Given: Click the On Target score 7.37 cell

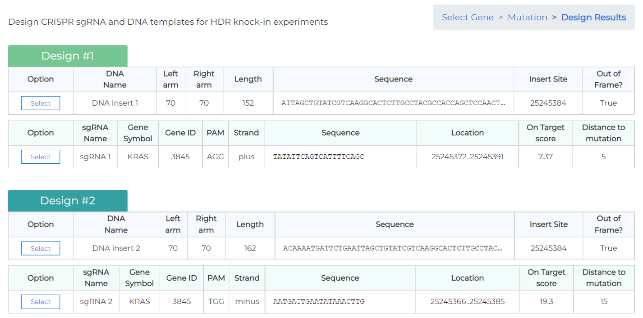Looking at the screenshot, I should pos(545,157).
